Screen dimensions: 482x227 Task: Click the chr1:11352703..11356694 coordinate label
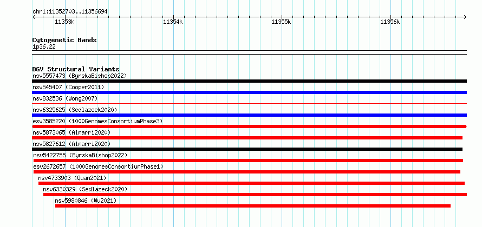click(70, 12)
